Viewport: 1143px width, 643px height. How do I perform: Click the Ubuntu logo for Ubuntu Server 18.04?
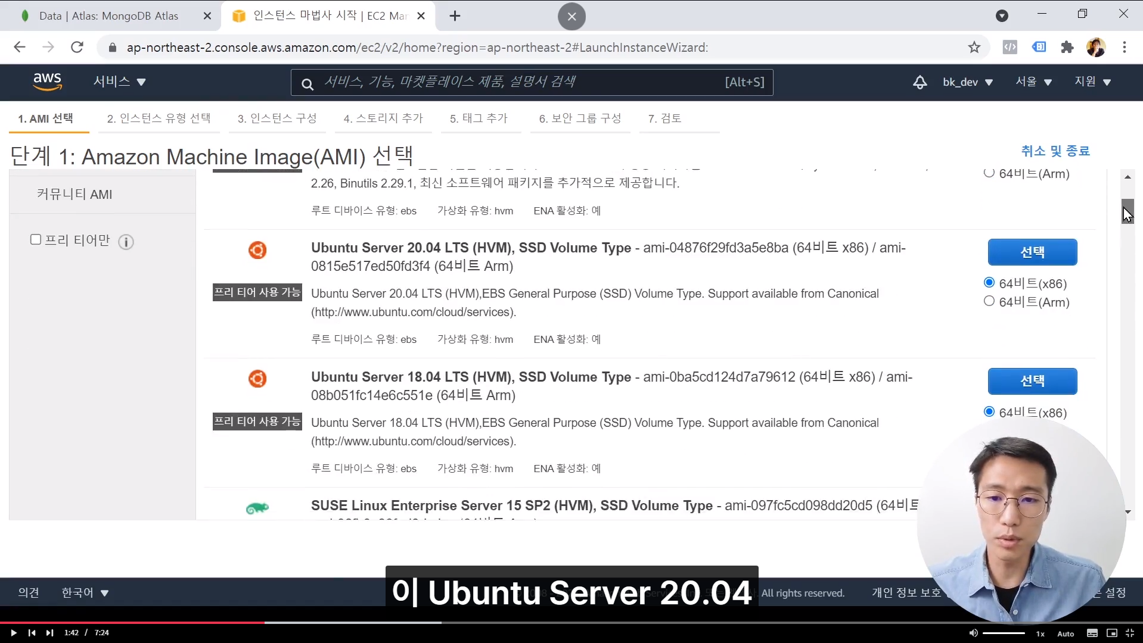click(257, 379)
